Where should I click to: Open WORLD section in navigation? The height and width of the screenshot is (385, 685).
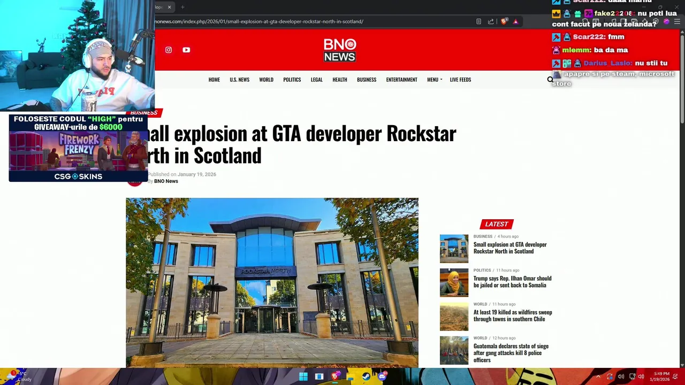tap(266, 80)
